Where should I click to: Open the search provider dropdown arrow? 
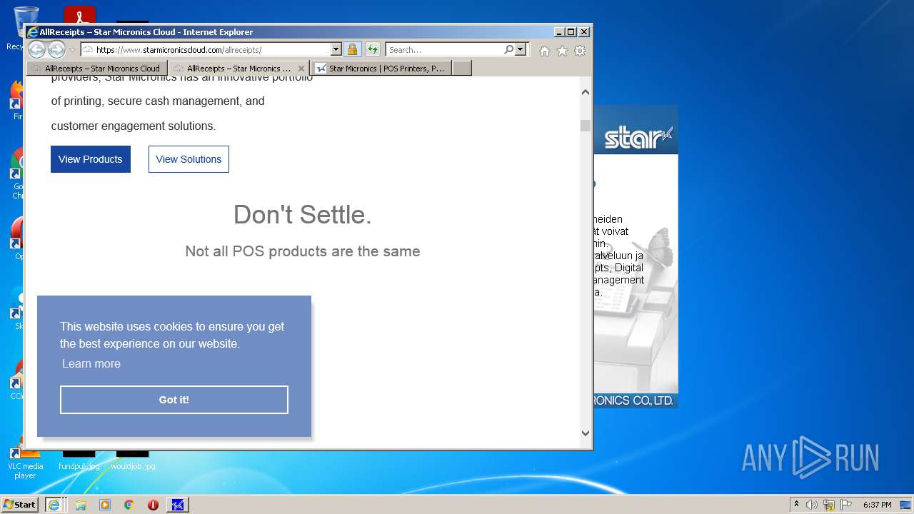521,50
